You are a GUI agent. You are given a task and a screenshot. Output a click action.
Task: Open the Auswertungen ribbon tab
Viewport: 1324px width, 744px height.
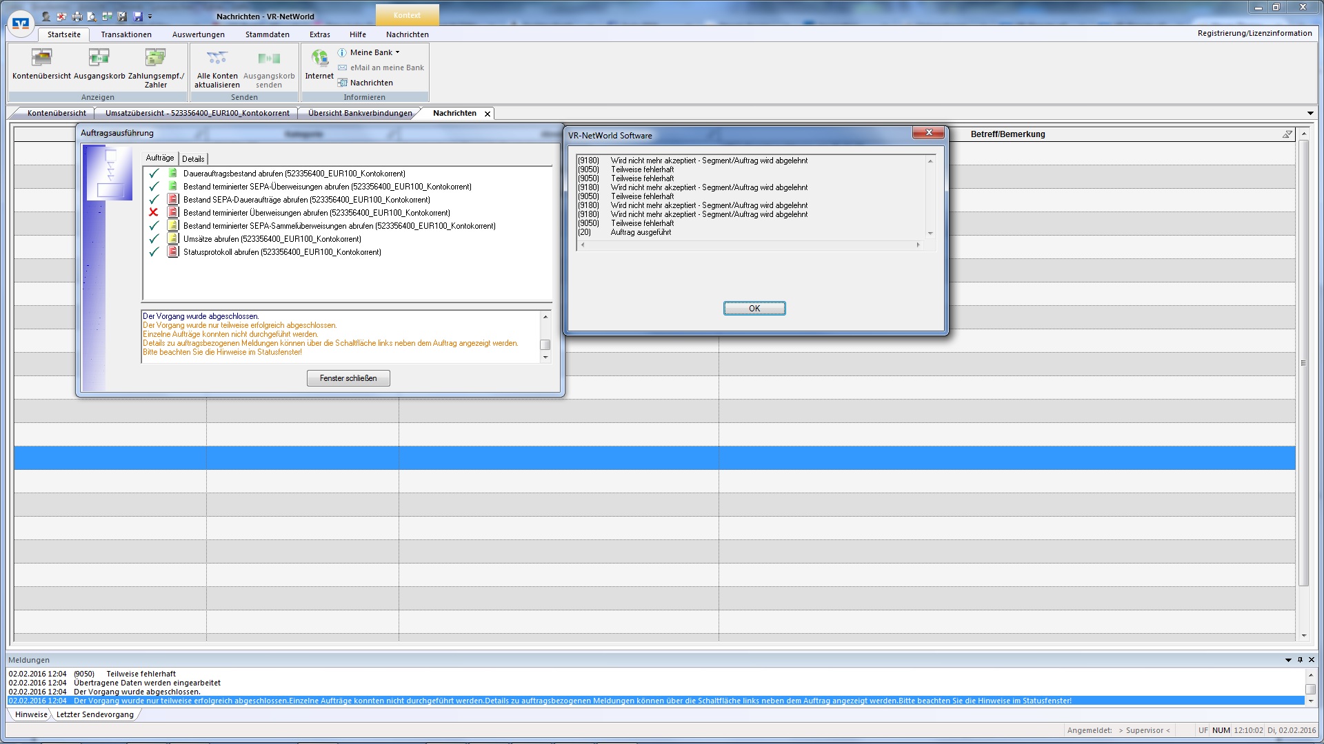click(x=199, y=34)
